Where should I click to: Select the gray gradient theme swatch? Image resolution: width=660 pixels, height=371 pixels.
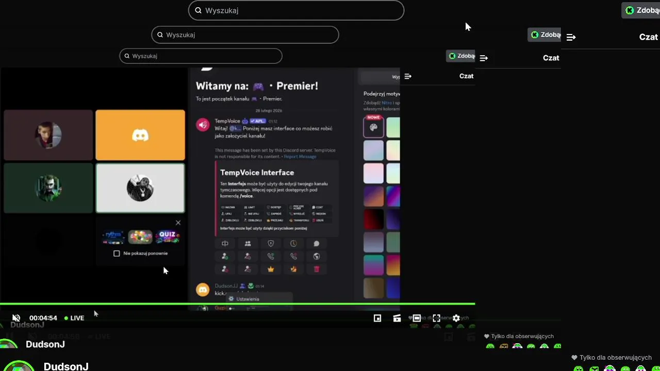tap(373, 242)
